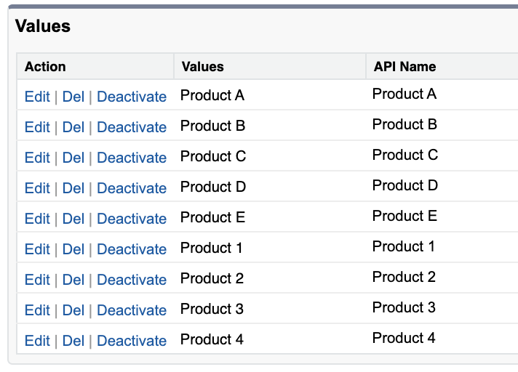Deactivate the Product D value

[132, 188]
